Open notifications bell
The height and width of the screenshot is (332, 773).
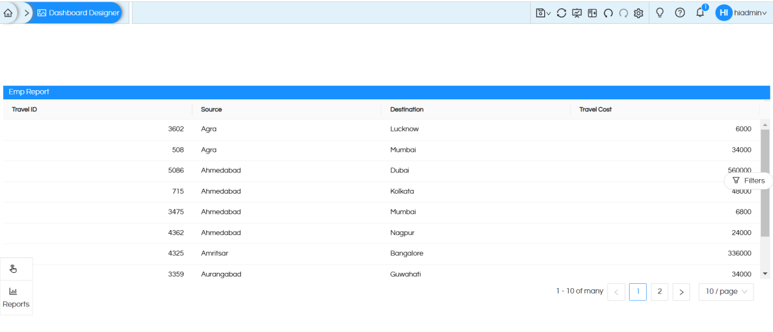click(x=700, y=13)
